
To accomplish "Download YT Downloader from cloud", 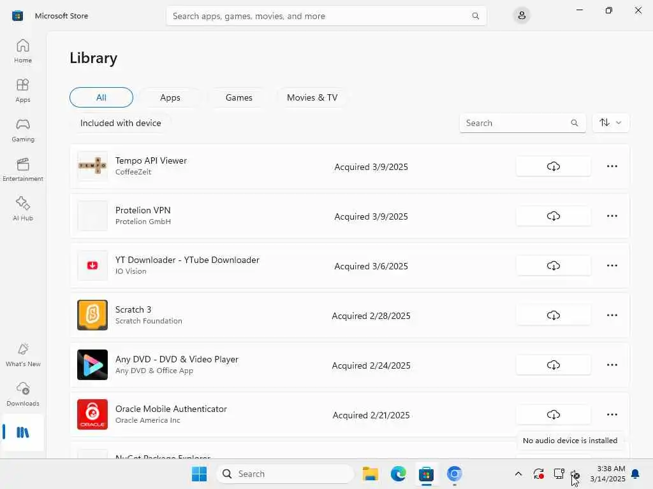I will click(x=553, y=266).
